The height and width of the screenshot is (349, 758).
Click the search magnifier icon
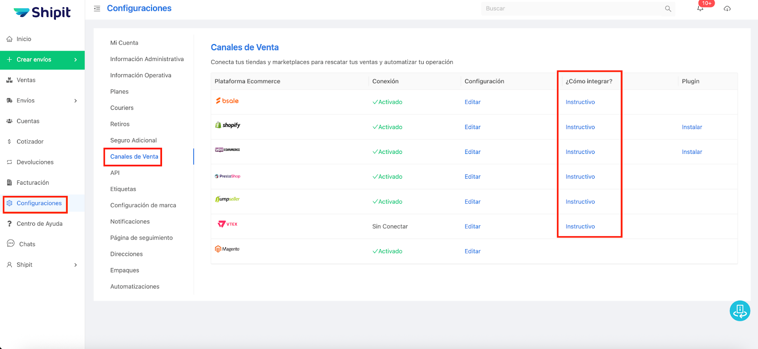click(x=668, y=9)
